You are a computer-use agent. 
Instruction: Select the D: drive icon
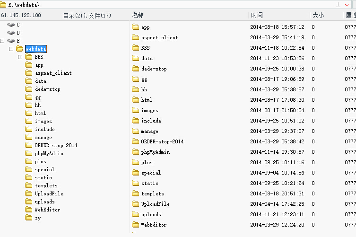tap(11, 33)
